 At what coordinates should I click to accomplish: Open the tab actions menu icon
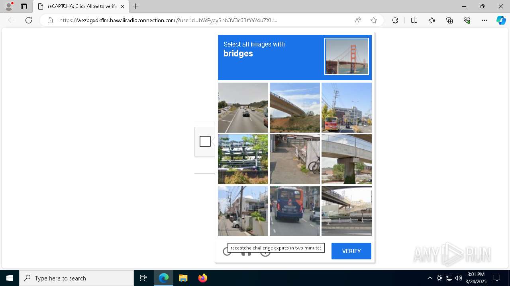[24, 6]
